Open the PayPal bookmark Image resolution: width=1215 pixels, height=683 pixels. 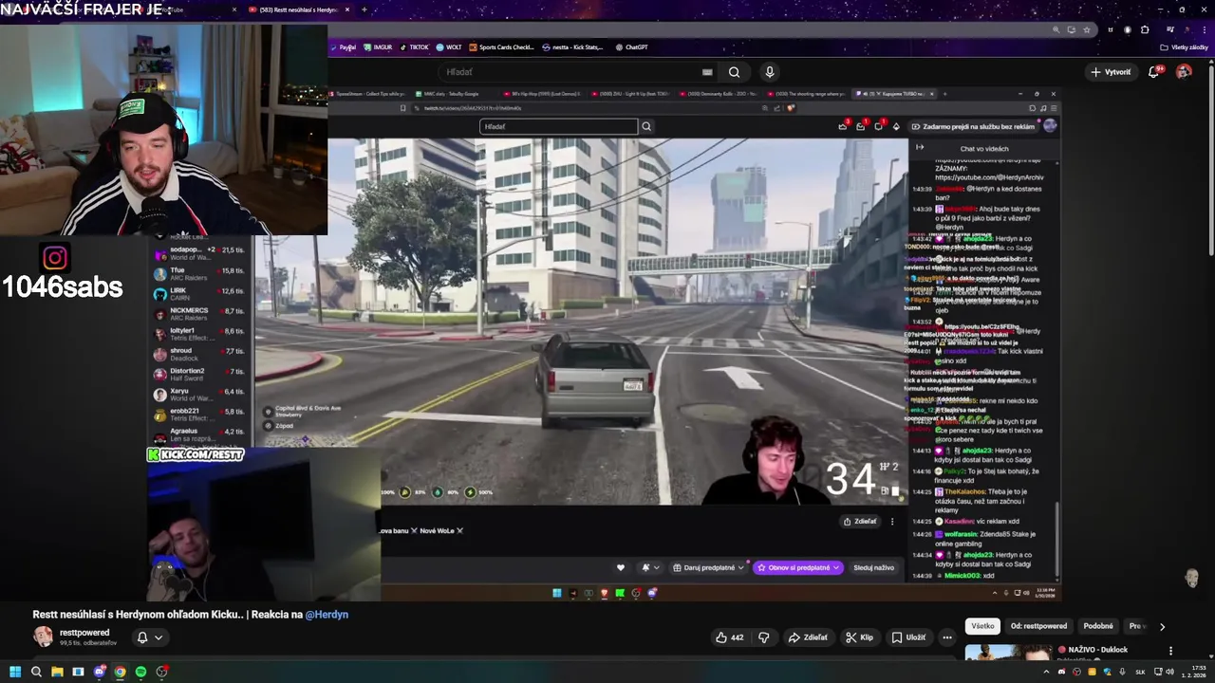click(x=343, y=46)
